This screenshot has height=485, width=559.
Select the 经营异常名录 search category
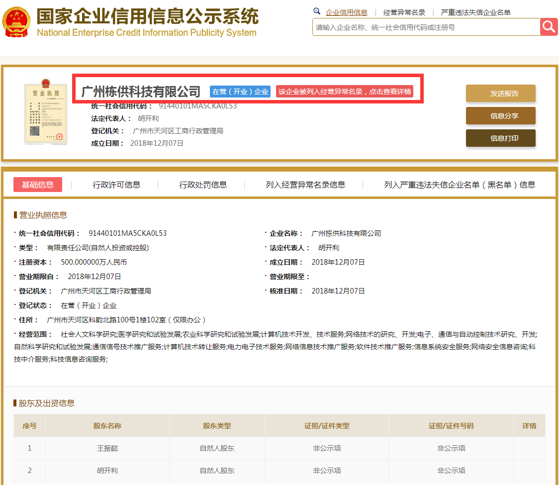click(404, 12)
